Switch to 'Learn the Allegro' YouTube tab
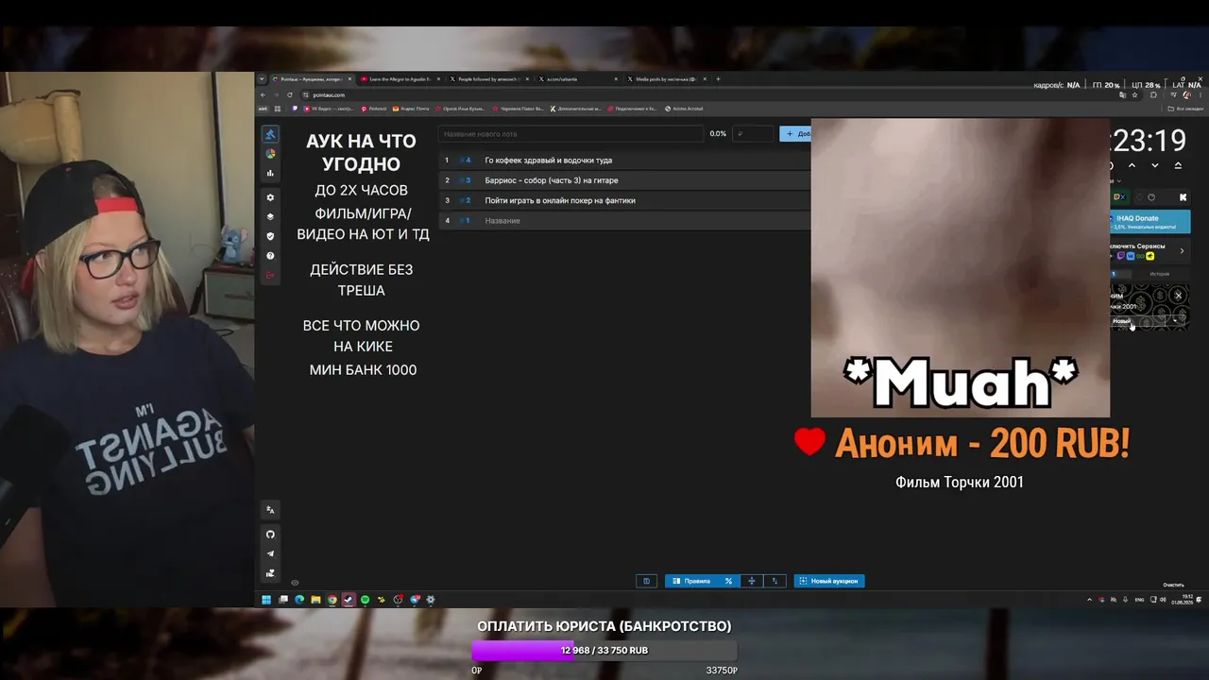1209x680 pixels. click(x=400, y=79)
